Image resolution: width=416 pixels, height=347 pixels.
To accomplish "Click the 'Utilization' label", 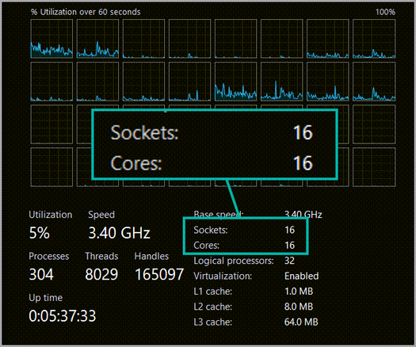I will 51,215.
